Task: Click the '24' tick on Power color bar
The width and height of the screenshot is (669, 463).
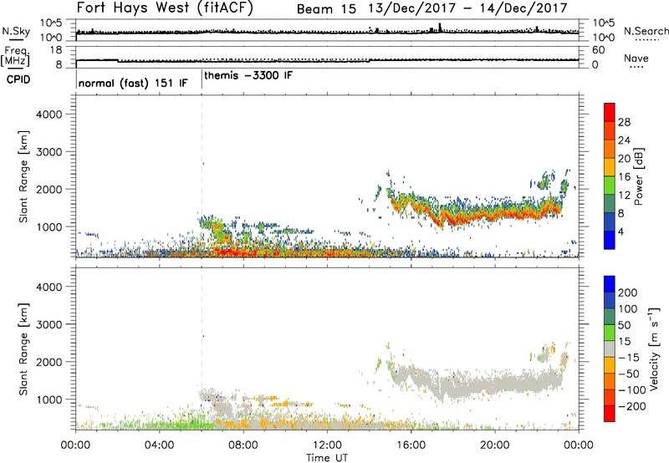Action: point(624,140)
